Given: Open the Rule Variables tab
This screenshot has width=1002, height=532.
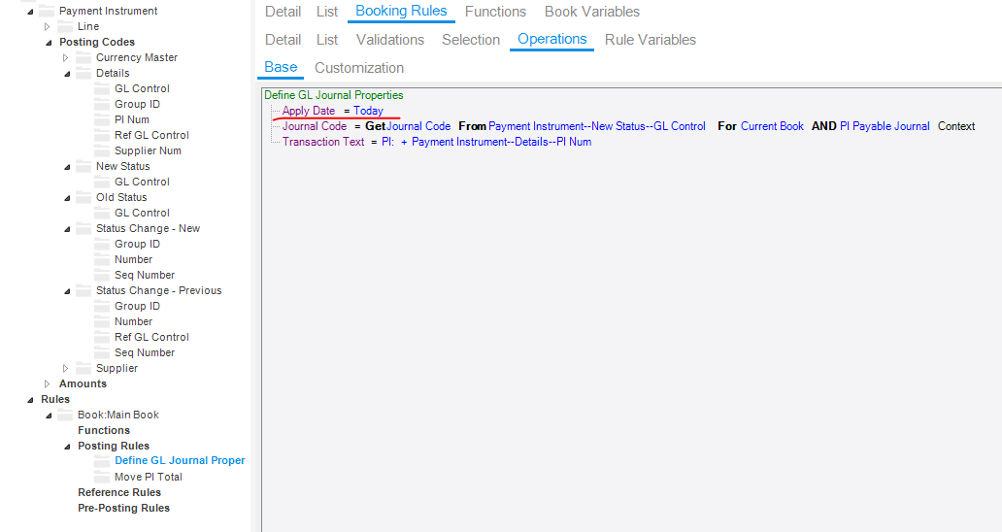Looking at the screenshot, I should [x=651, y=40].
